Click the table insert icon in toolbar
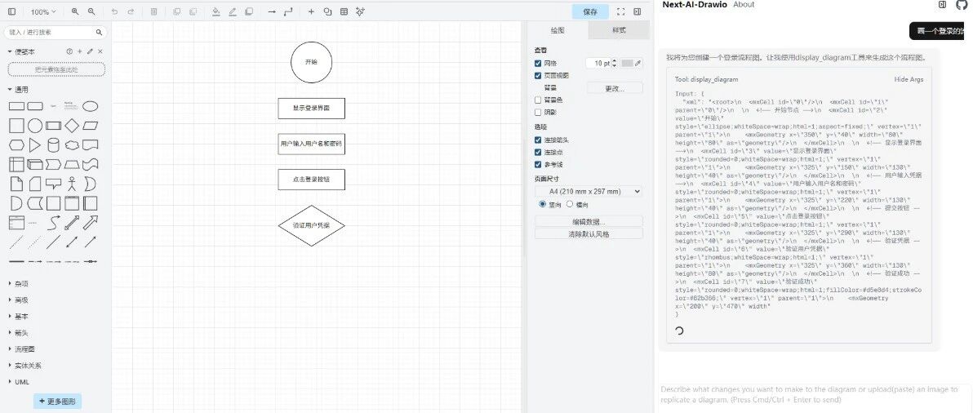973x413 pixels. tap(344, 11)
